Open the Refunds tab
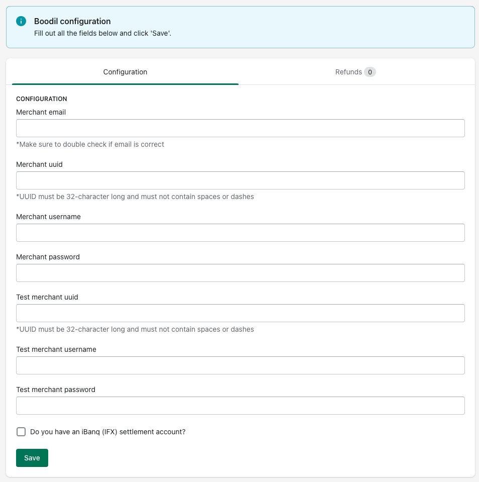 [x=348, y=72]
